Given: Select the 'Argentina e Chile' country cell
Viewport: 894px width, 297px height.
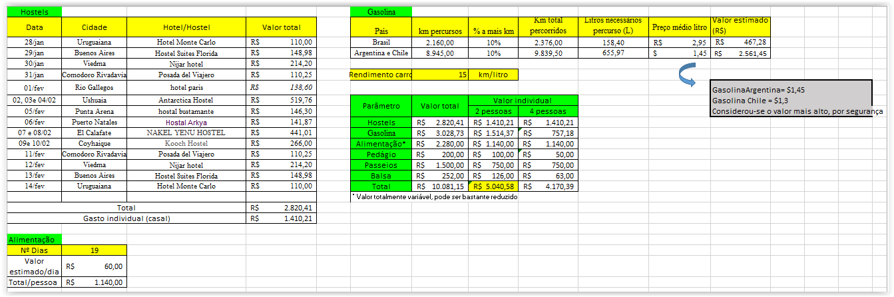Looking at the screenshot, I should pos(381,53).
